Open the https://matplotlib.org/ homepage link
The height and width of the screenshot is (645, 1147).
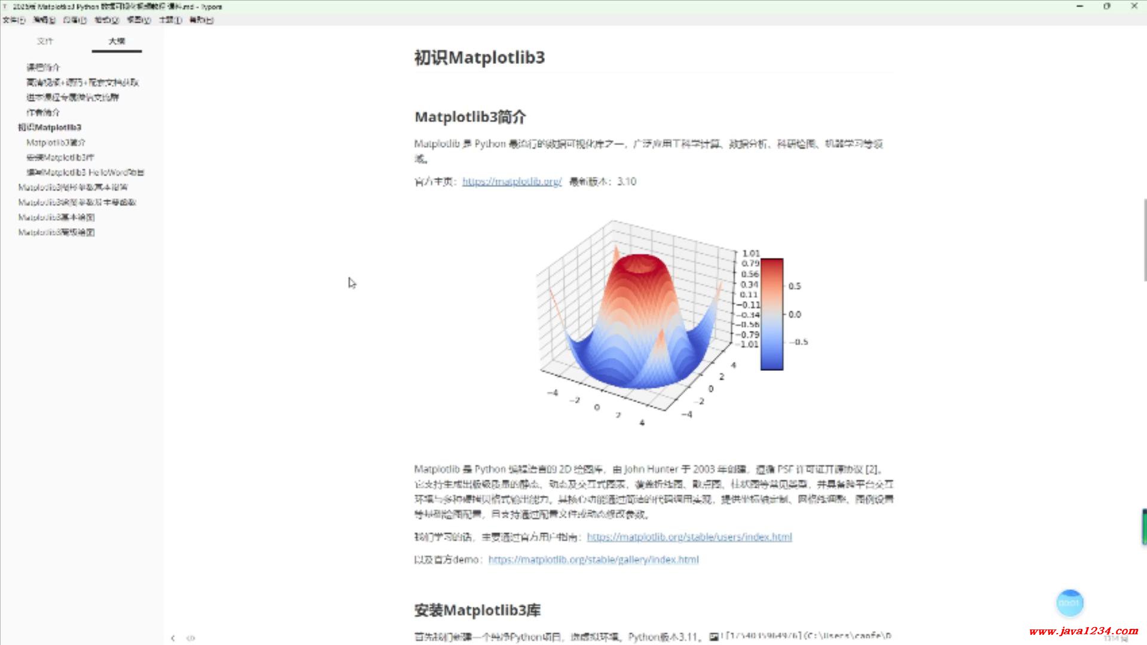511,182
